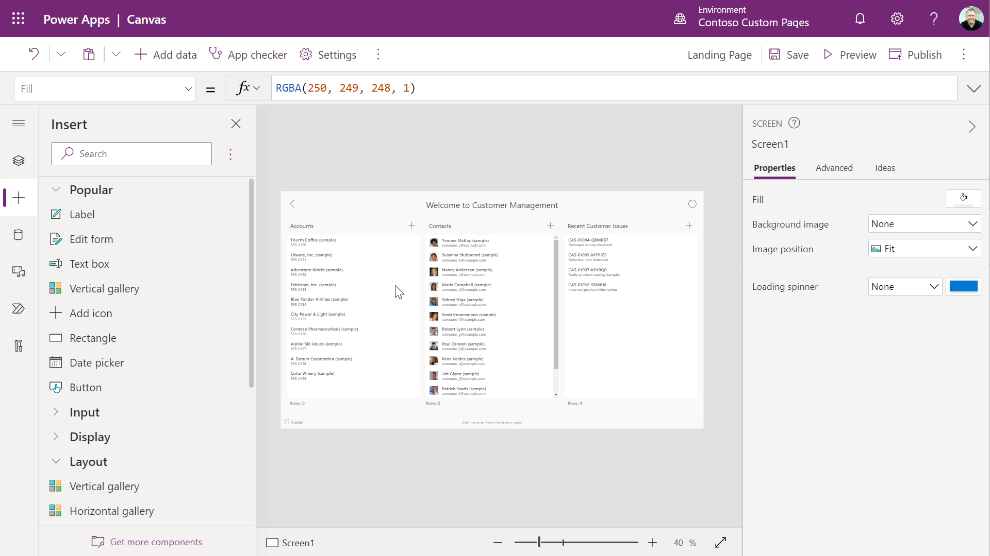
Task: Open the Power Automate panel
Action: (x=19, y=308)
